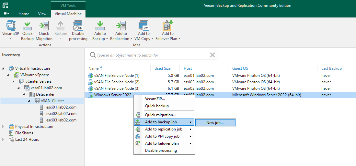Click VM icon of vSAN File Service Node (1)
356x166 pixels.
coord(90,76)
